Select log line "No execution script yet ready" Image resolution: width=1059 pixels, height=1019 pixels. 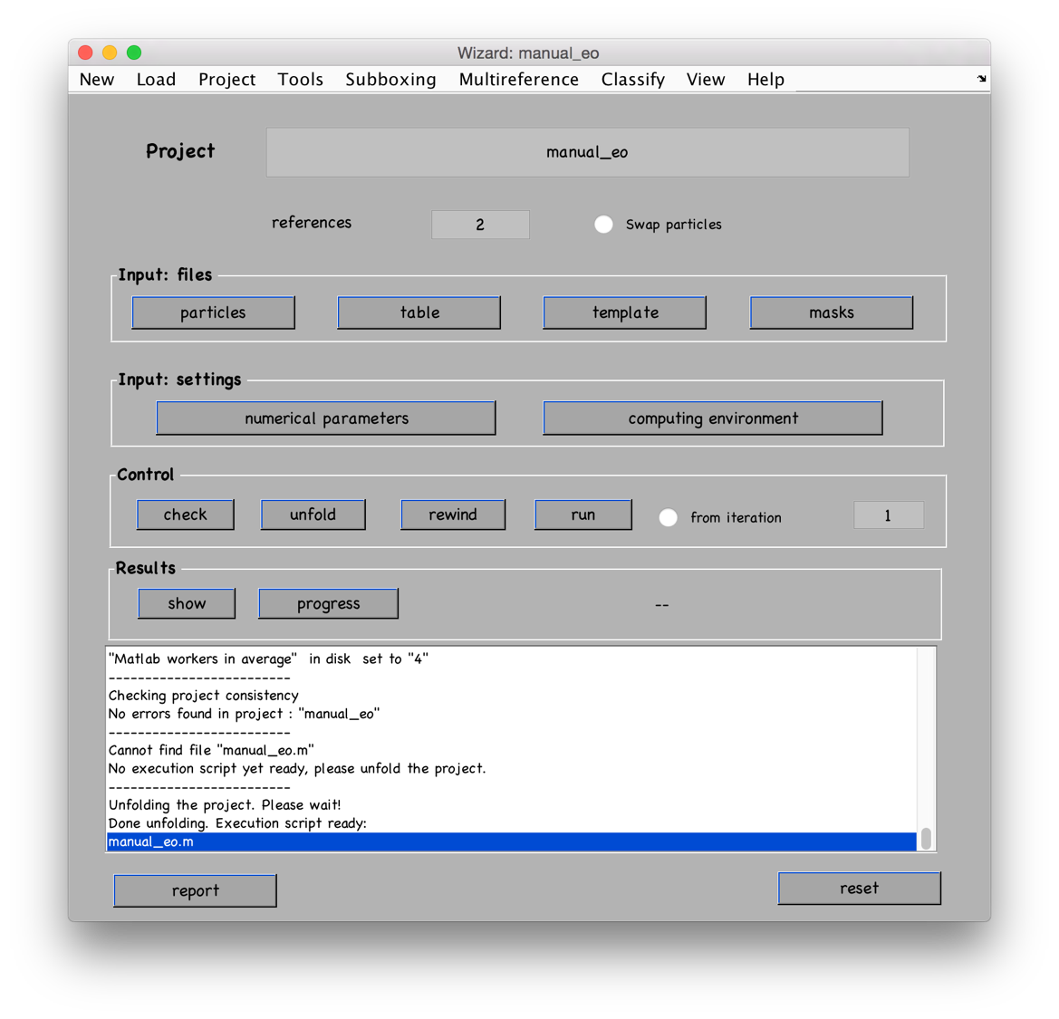(x=296, y=768)
